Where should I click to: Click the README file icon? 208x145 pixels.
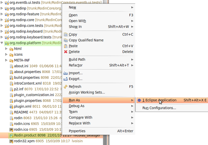[x=11, y=112]
